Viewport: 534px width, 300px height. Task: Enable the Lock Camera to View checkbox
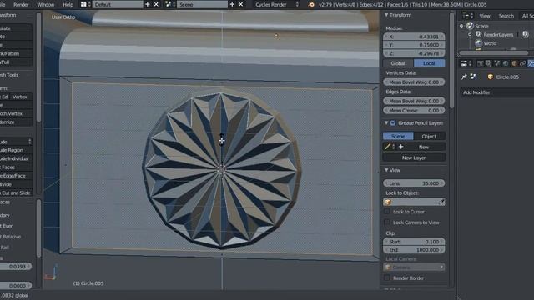(387, 222)
